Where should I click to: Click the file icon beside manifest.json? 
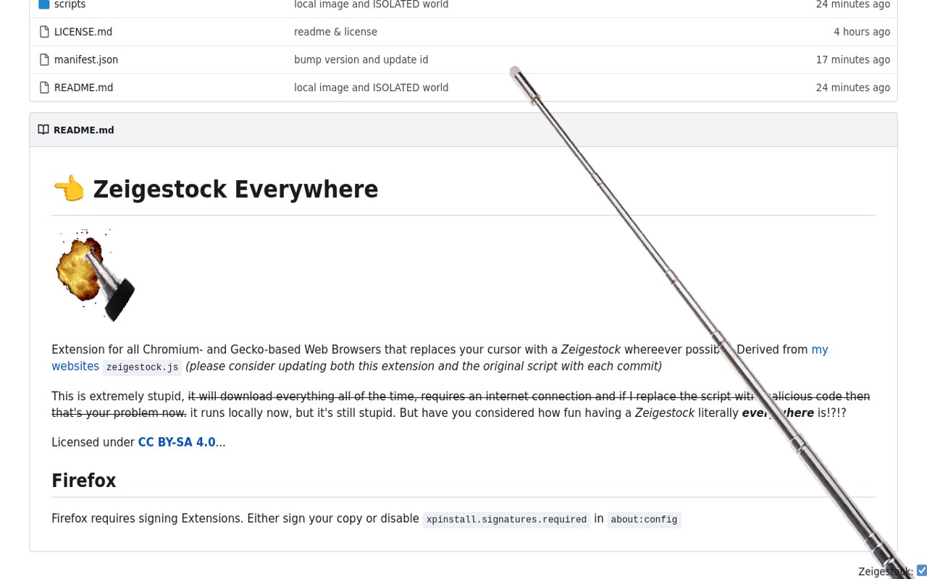[44, 59]
